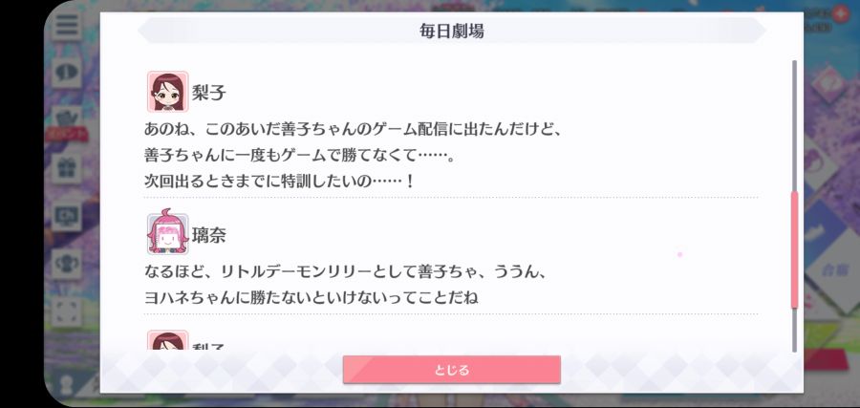Image resolution: width=860 pixels, height=408 pixels.
Task: Tap the partially visible 梨子 avatar at bottom
Action: pyautogui.click(x=167, y=340)
